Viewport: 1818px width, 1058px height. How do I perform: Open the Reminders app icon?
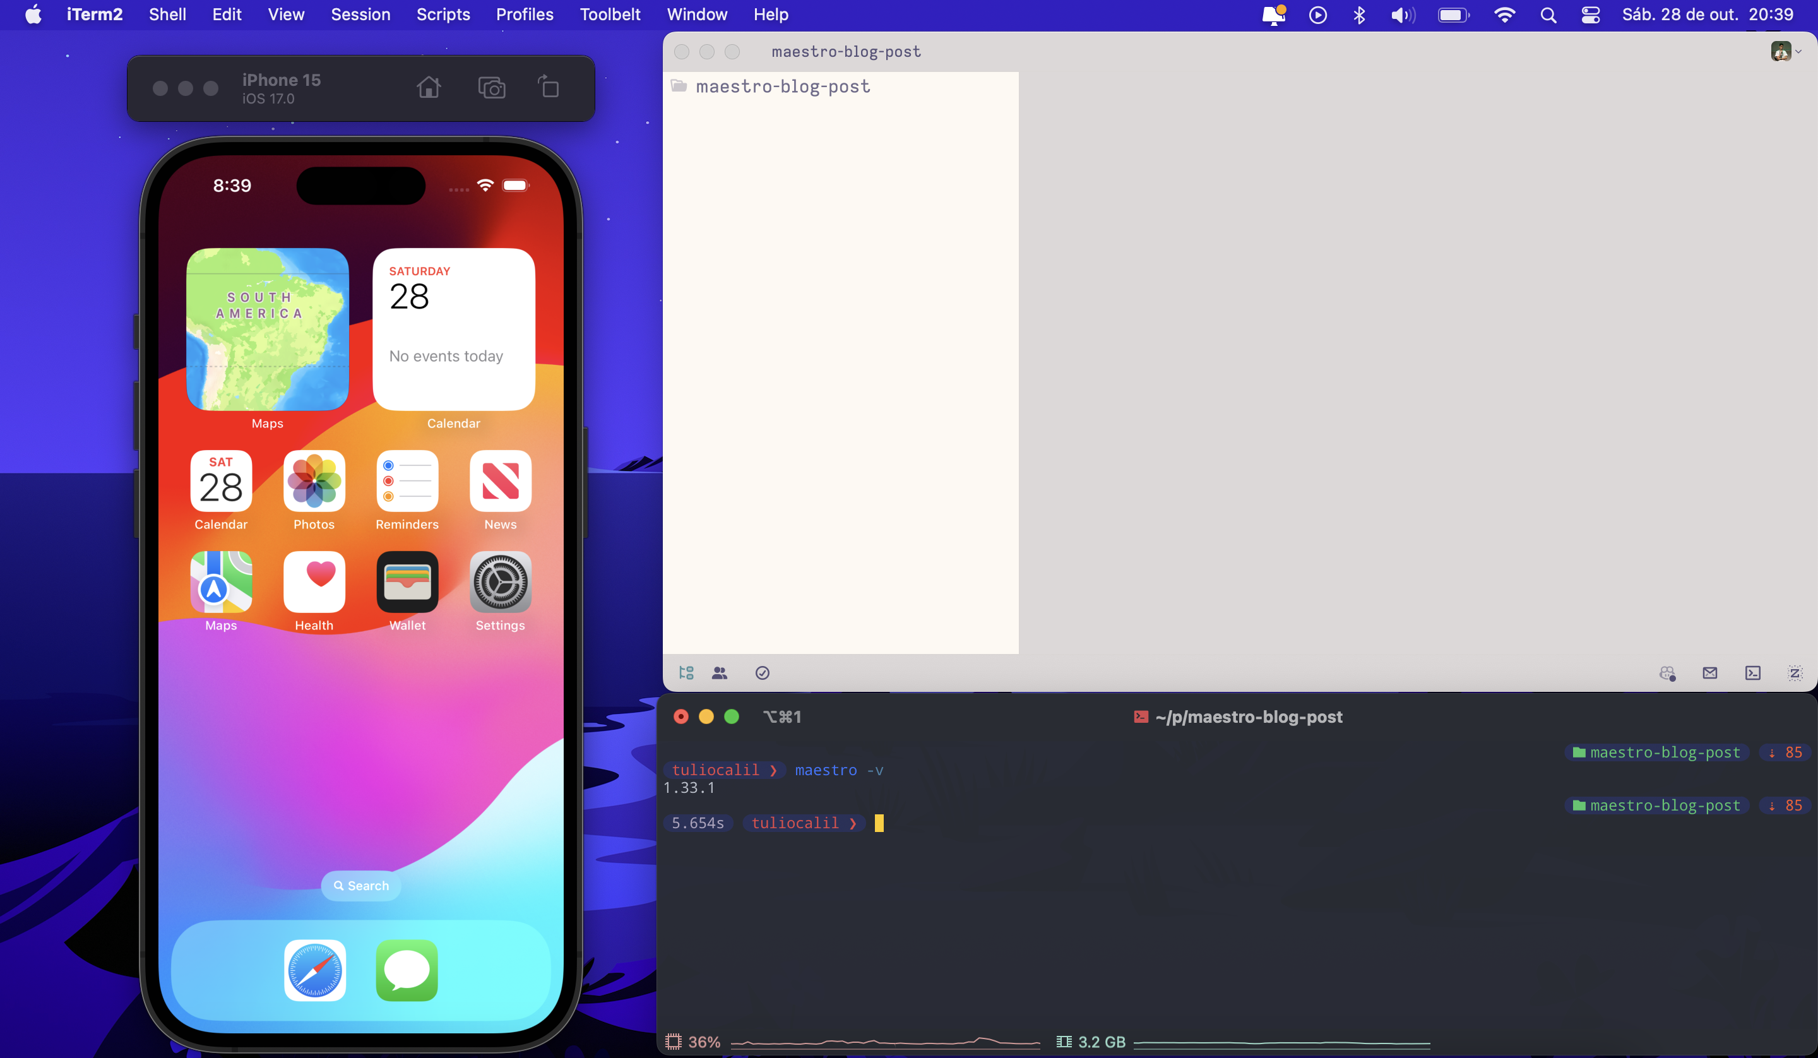407,480
